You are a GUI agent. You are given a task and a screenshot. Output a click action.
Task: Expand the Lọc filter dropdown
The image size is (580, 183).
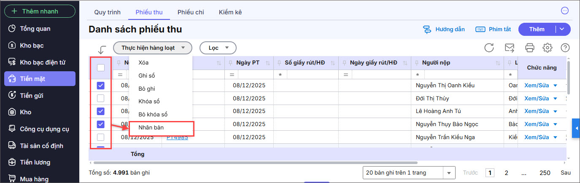pos(218,48)
